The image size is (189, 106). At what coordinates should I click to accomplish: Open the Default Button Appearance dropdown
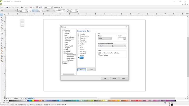click(x=112, y=46)
